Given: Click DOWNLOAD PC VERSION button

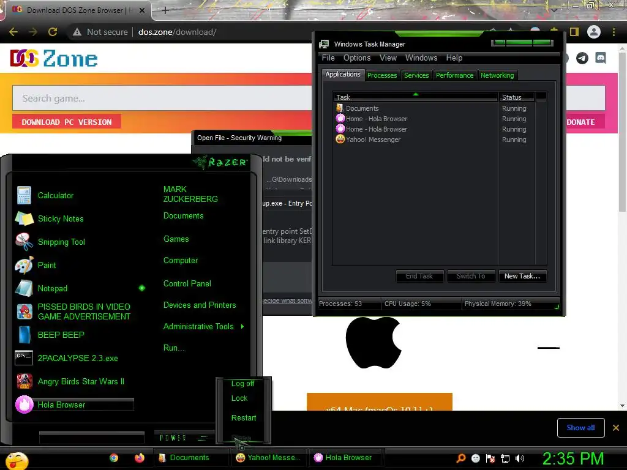Looking at the screenshot, I should tap(67, 122).
